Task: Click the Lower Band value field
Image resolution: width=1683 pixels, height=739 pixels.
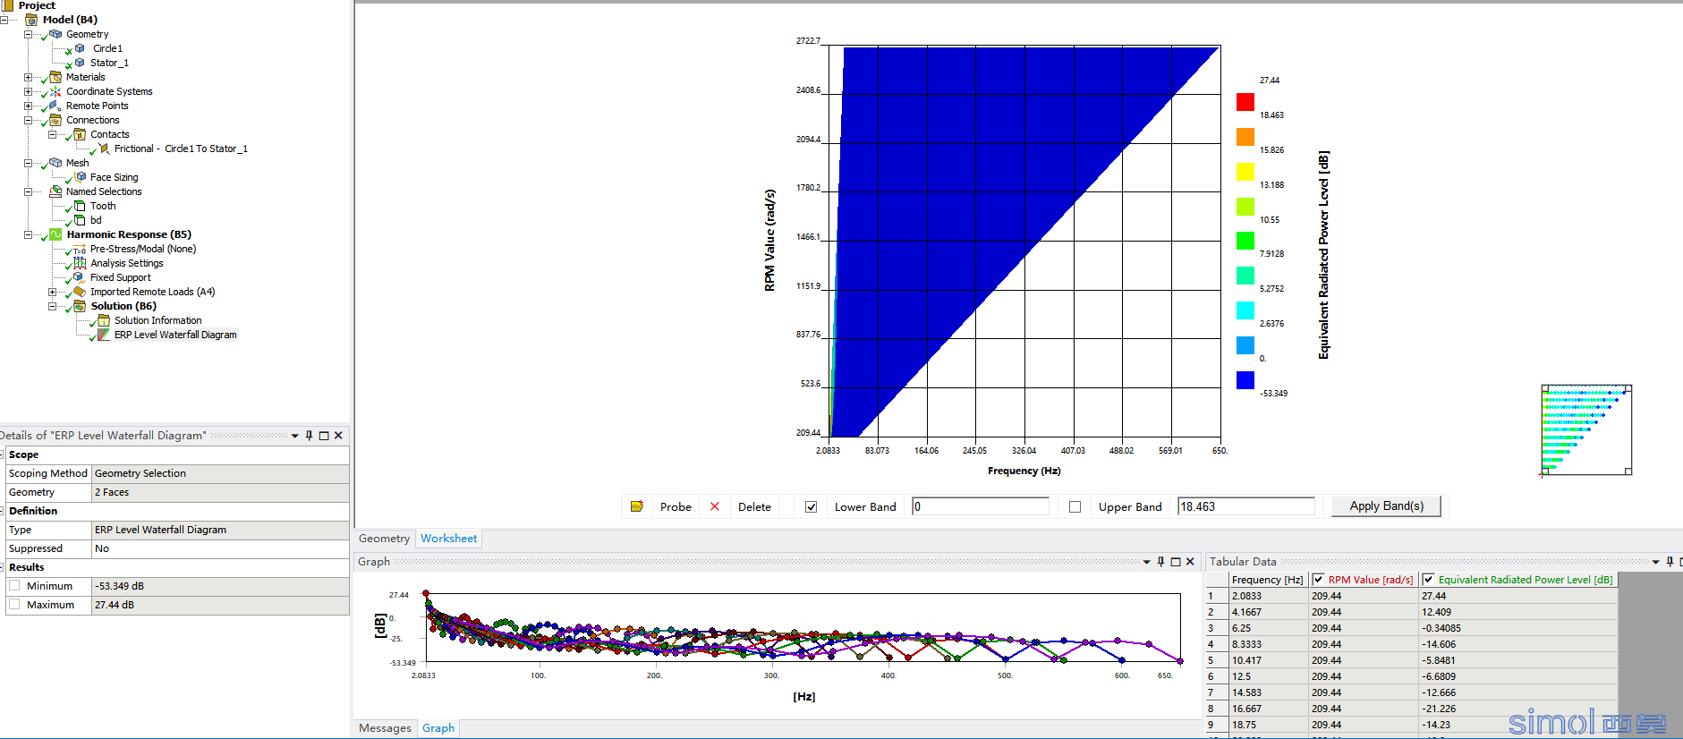Action: click(980, 506)
